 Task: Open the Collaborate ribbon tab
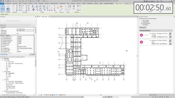[x=62, y=4]
